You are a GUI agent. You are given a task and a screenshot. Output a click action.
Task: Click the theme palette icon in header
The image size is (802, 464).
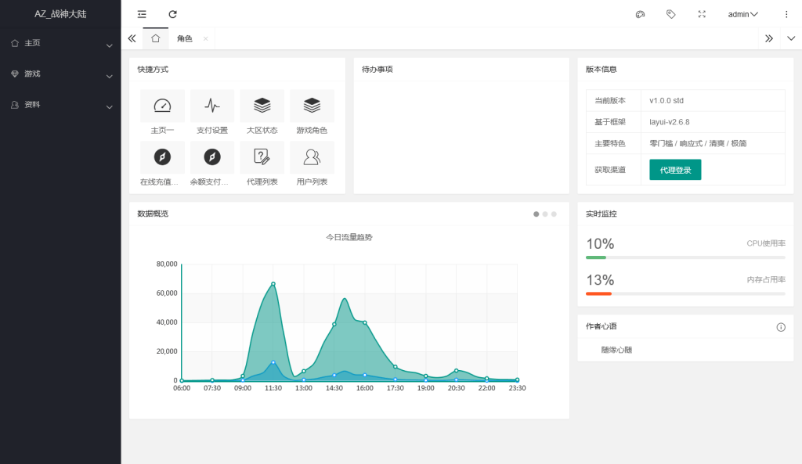[x=640, y=14]
